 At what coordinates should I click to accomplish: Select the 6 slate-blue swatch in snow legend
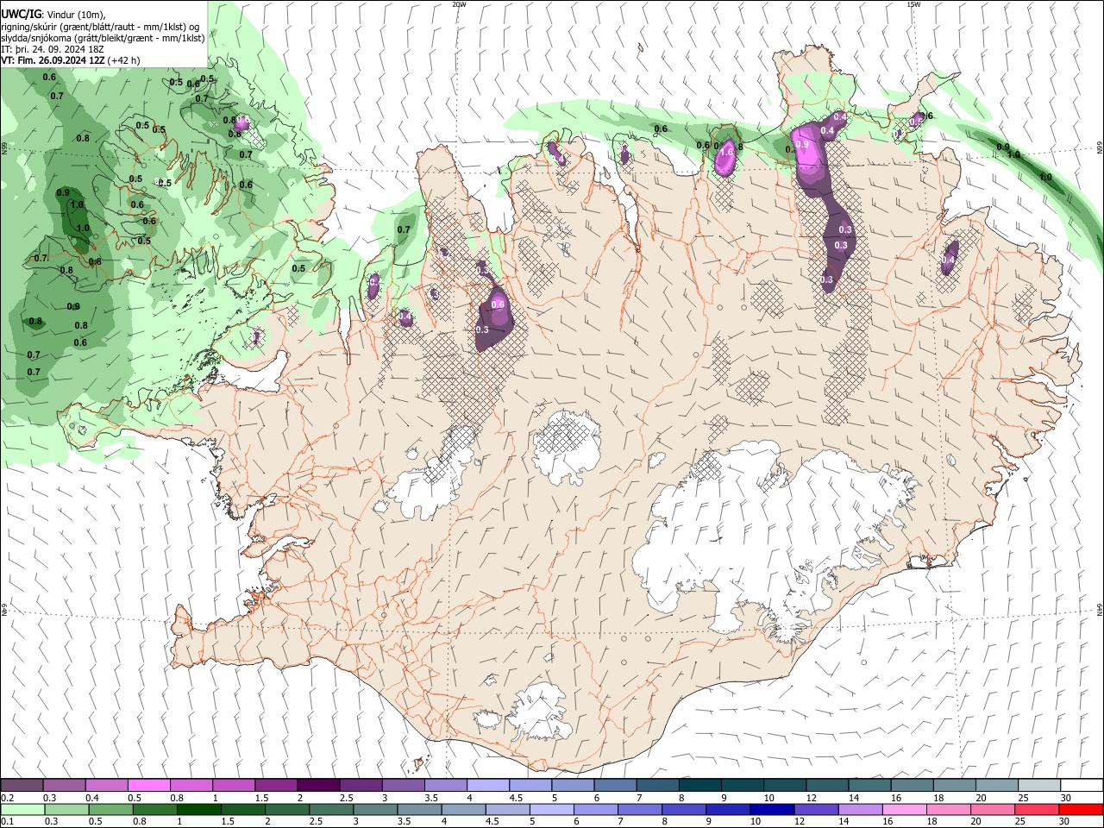click(614, 786)
